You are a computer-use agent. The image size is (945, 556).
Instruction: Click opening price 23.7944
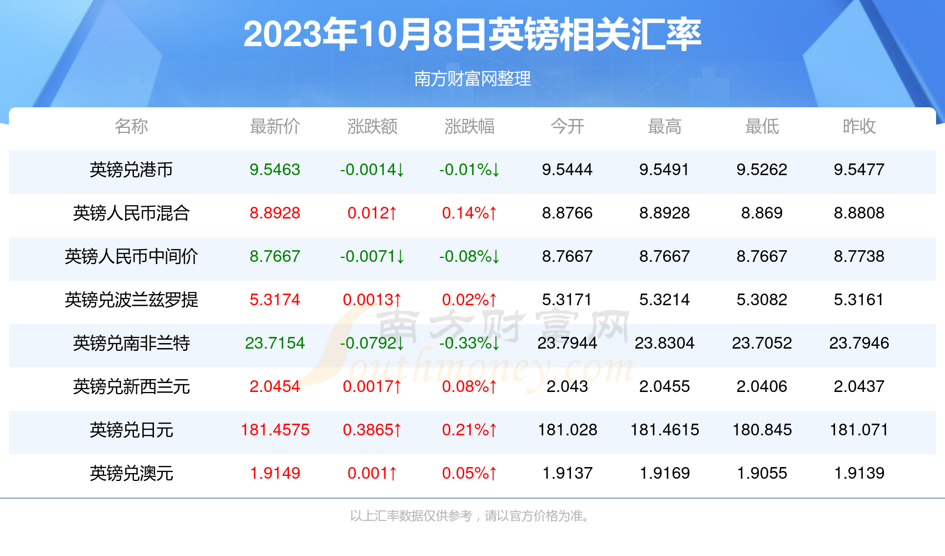567,343
